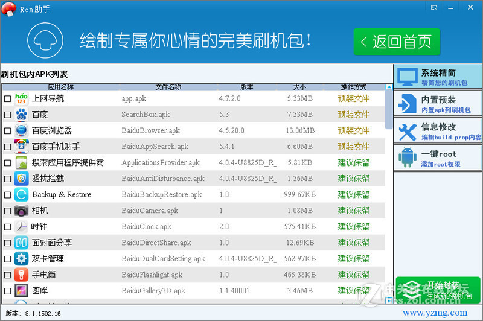This screenshot has width=483, height=321.
Task: Check the 上网导航 checkbox
Action: (7, 99)
